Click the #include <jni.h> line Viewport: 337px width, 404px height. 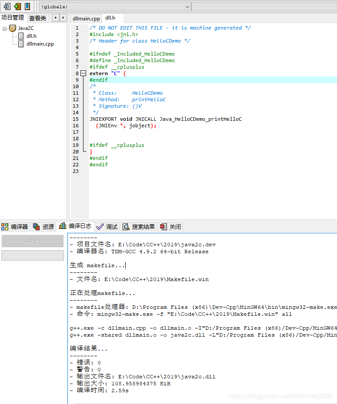pyautogui.click(x=113, y=34)
